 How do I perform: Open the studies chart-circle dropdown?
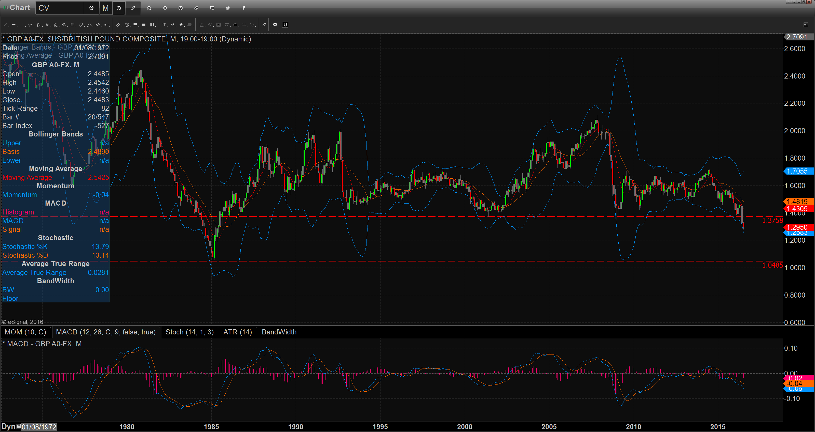pos(149,8)
